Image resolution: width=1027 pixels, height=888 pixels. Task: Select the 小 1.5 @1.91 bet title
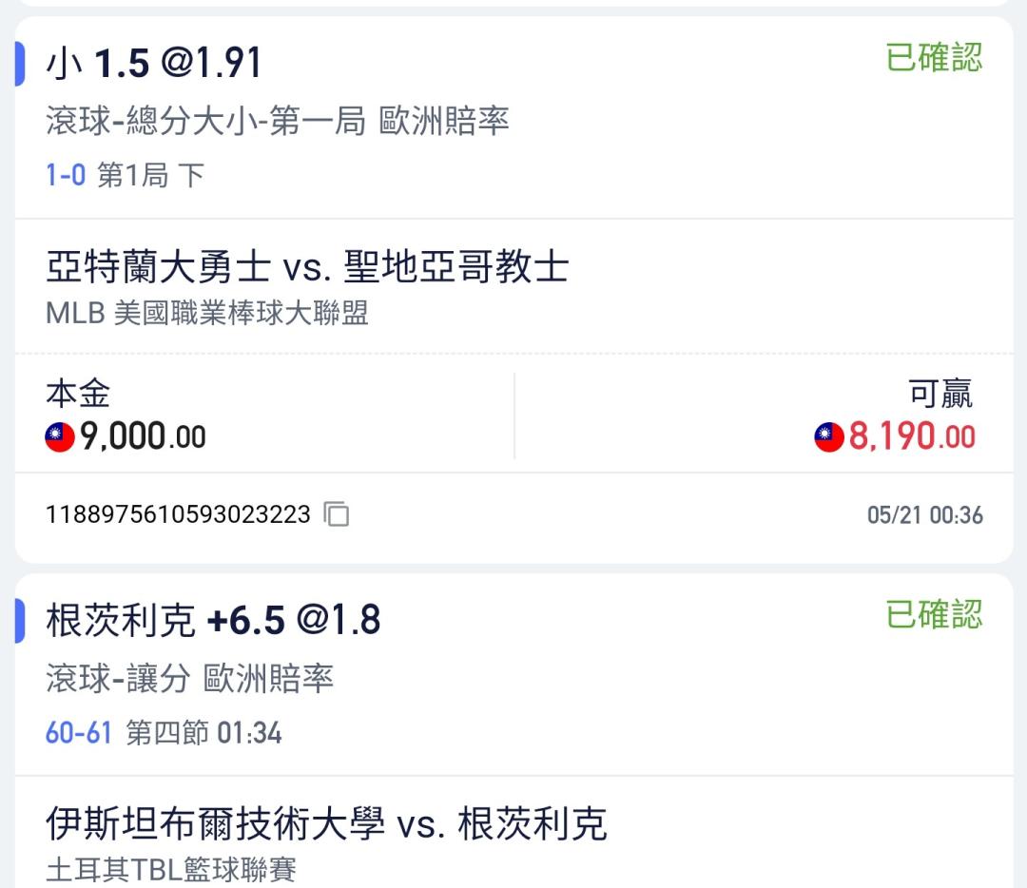point(154,64)
